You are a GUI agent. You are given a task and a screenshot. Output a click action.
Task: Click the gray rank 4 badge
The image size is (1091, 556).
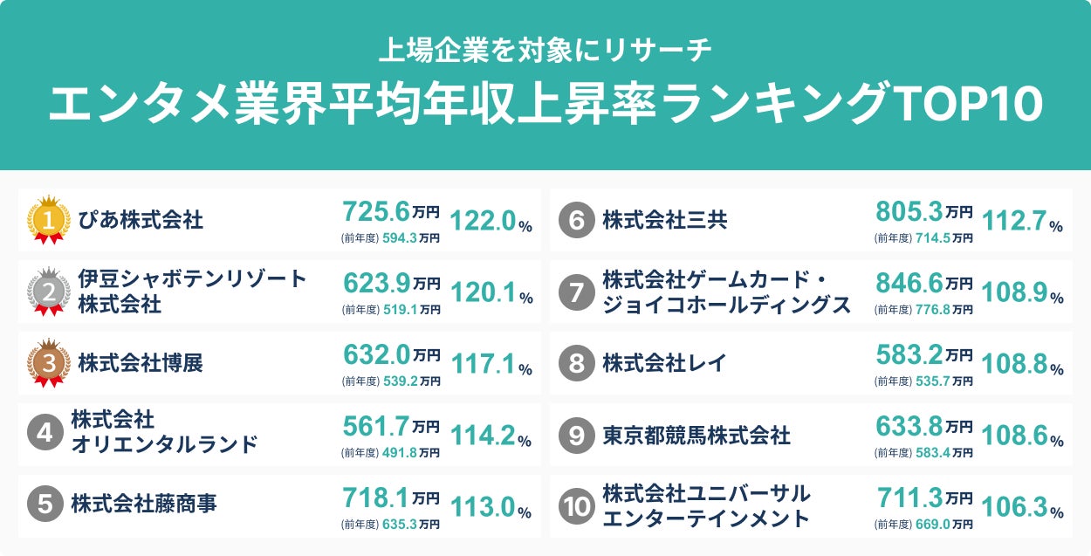[x=45, y=434]
